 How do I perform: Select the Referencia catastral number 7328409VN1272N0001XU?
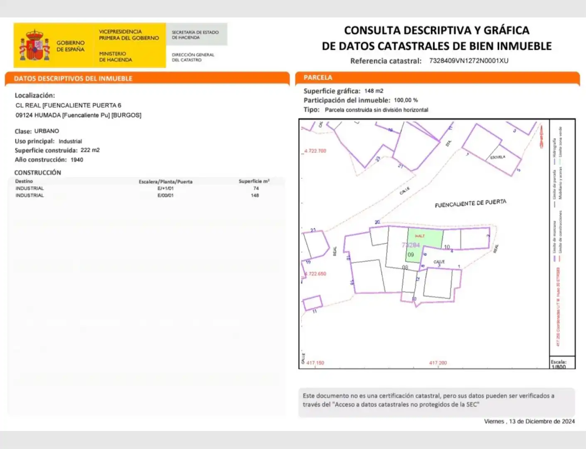(469, 61)
